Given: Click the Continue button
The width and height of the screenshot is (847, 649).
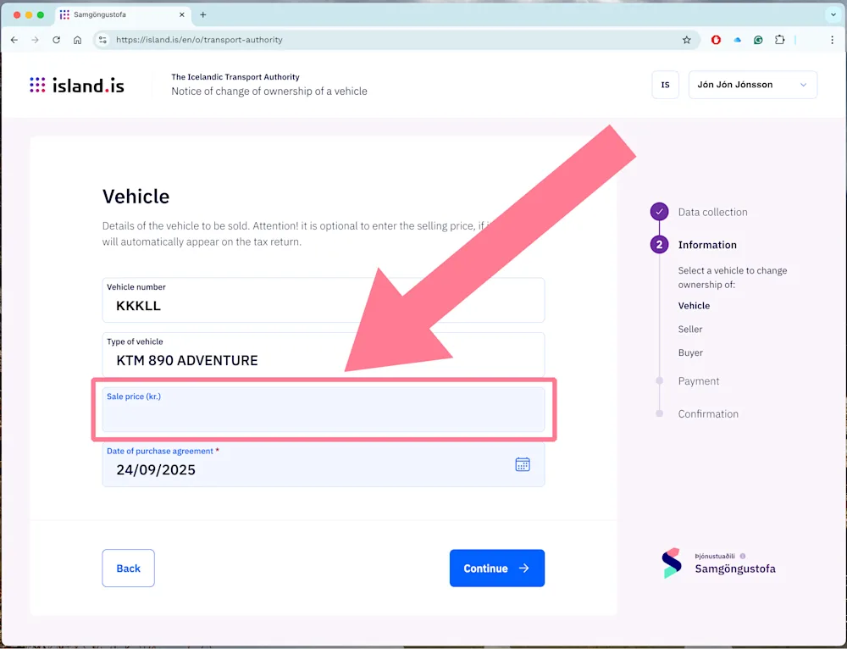Looking at the screenshot, I should click(496, 568).
